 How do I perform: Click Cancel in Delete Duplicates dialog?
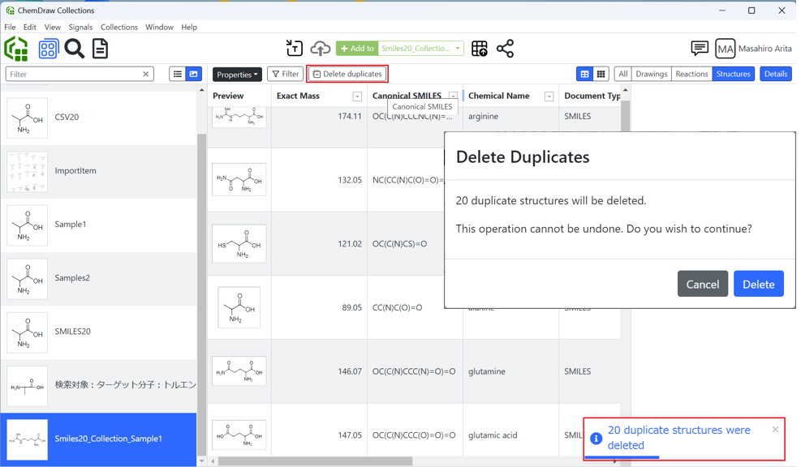pyautogui.click(x=702, y=285)
